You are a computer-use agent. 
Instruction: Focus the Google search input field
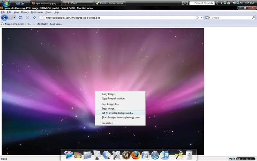[x=231, y=18]
